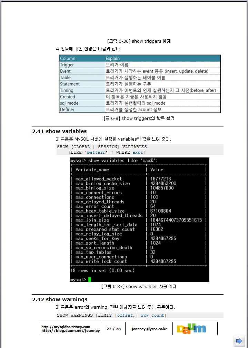The height and width of the screenshot is (348, 248).
Task: Click the Column table header cell
Action: pyautogui.click(x=82, y=58)
